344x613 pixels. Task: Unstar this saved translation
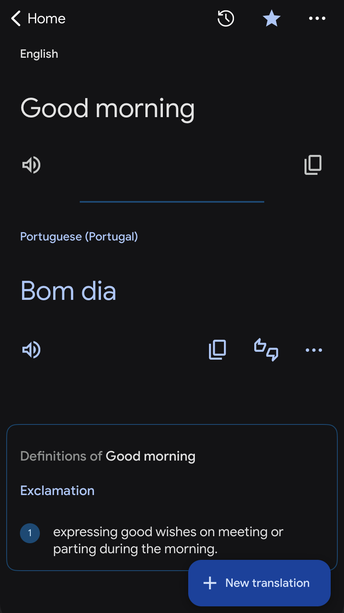click(271, 19)
